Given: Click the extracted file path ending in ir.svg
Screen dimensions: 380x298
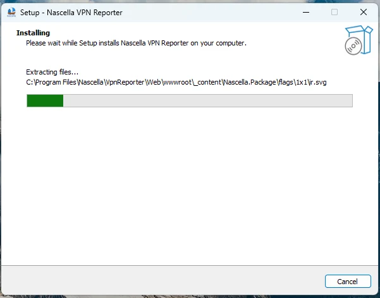Looking at the screenshot, I should pos(176,82).
